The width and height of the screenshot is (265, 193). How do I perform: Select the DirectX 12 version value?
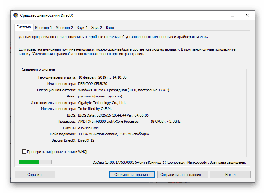(x=86, y=140)
